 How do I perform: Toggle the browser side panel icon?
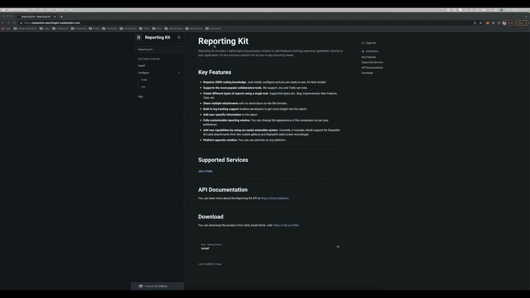(499, 23)
